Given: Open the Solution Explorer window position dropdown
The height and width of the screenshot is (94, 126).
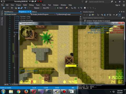Looking at the screenshot, I should pos(120,12).
